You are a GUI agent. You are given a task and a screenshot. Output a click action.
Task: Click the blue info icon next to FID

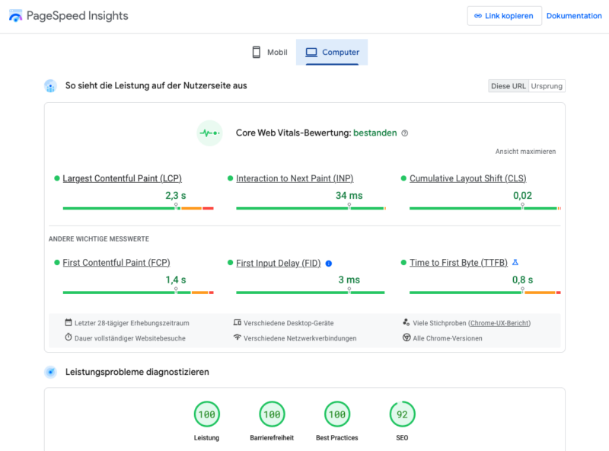coord(329,263)
